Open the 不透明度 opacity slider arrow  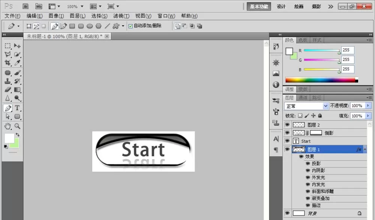(x=368, y=105)
